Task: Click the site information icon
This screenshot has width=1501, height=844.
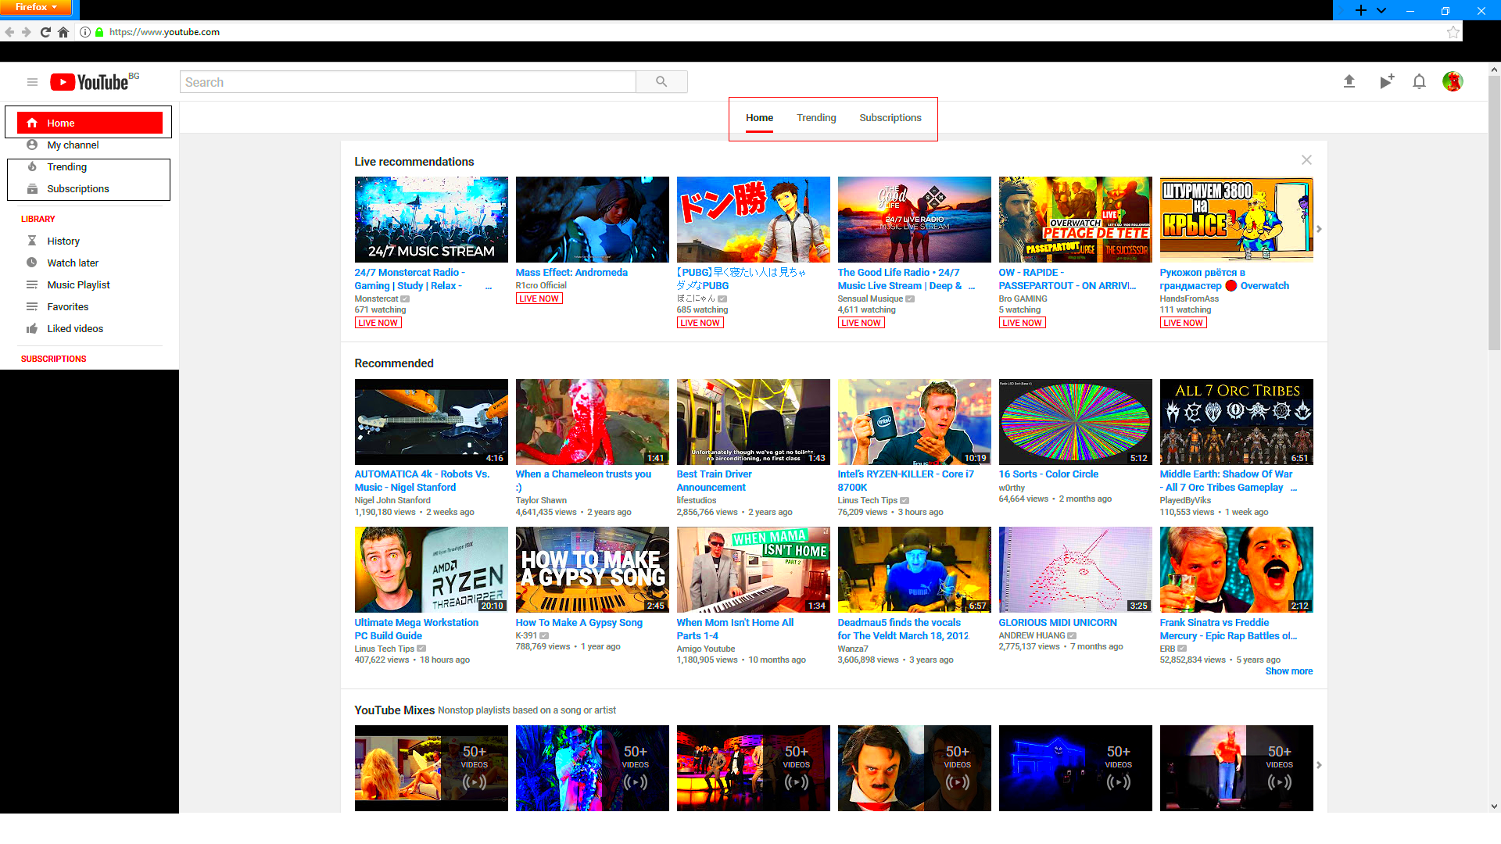Action: pyautogui.click(x=85, y=32)
